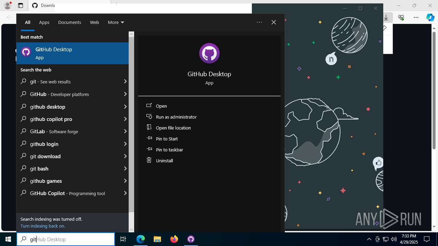This screenshot has width=438, height=246.
Task: Expand the 'github copilot pro' arrow
Action: click(x=125, y=119)
